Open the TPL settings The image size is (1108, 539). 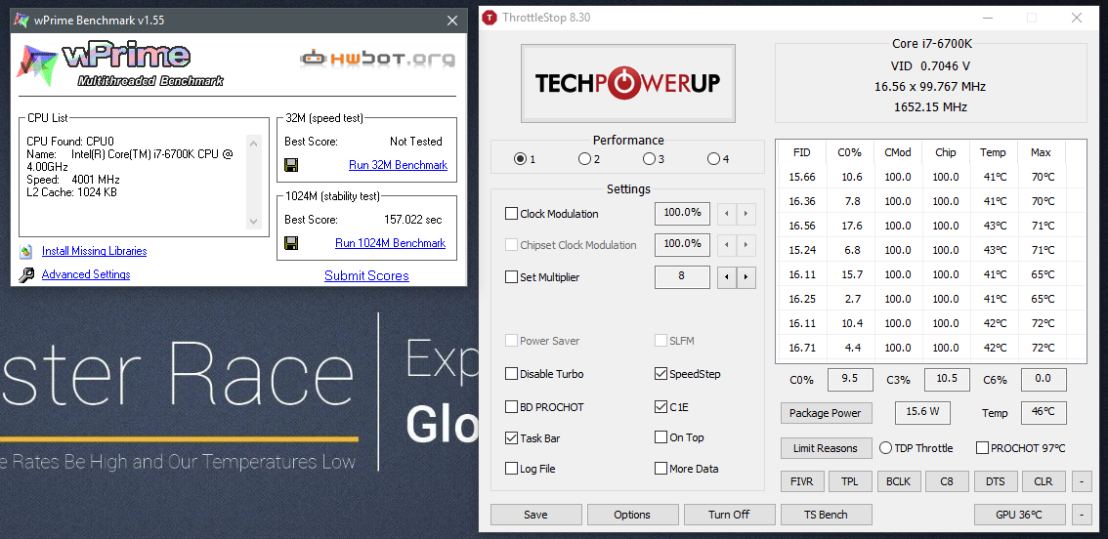click(x=850, y=481)
